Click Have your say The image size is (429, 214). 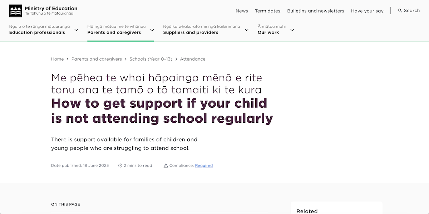point(367,11)
